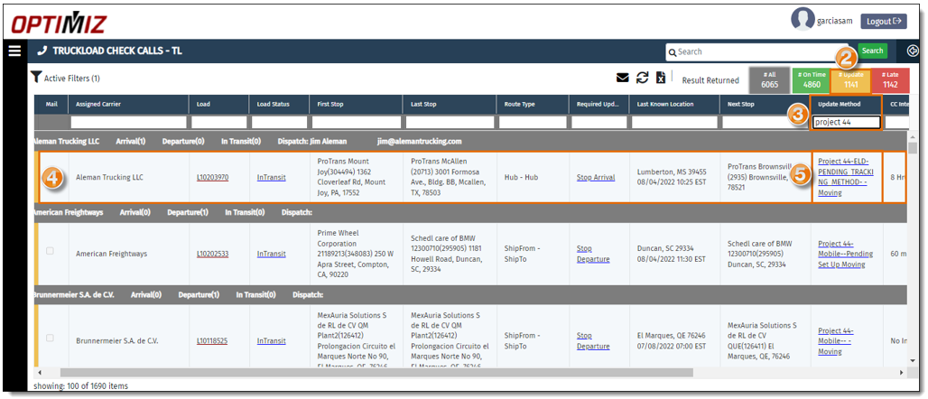Screen dimensions: 928x399
Task: Sort by Load column header
Action: (219, 104)
